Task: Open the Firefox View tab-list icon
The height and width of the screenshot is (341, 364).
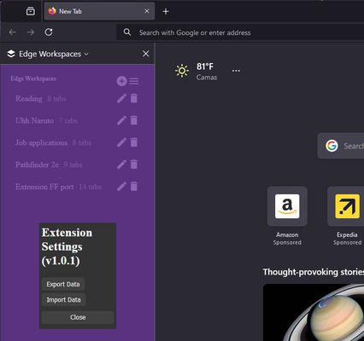Action: [31, 11]
